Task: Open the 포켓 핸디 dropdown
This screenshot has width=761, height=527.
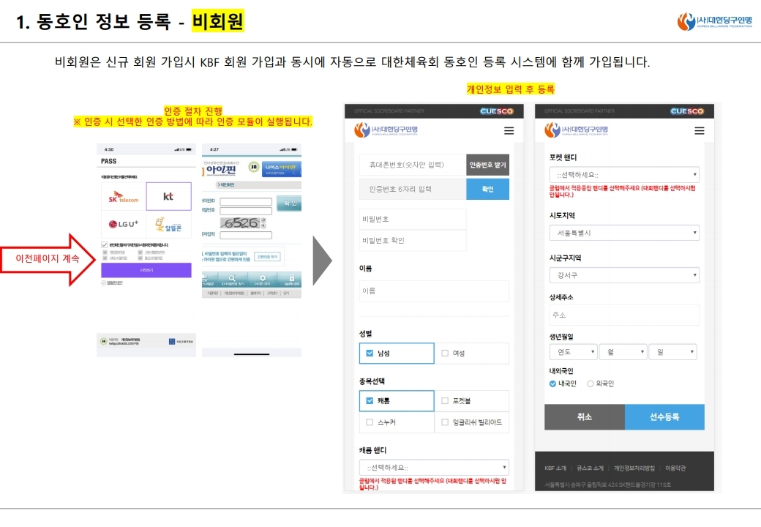Action: coord(624,175)
